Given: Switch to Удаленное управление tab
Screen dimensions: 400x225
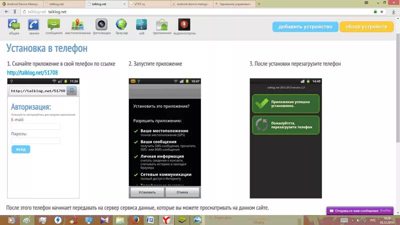Looking at the screenshot, I should coord(234,4).
